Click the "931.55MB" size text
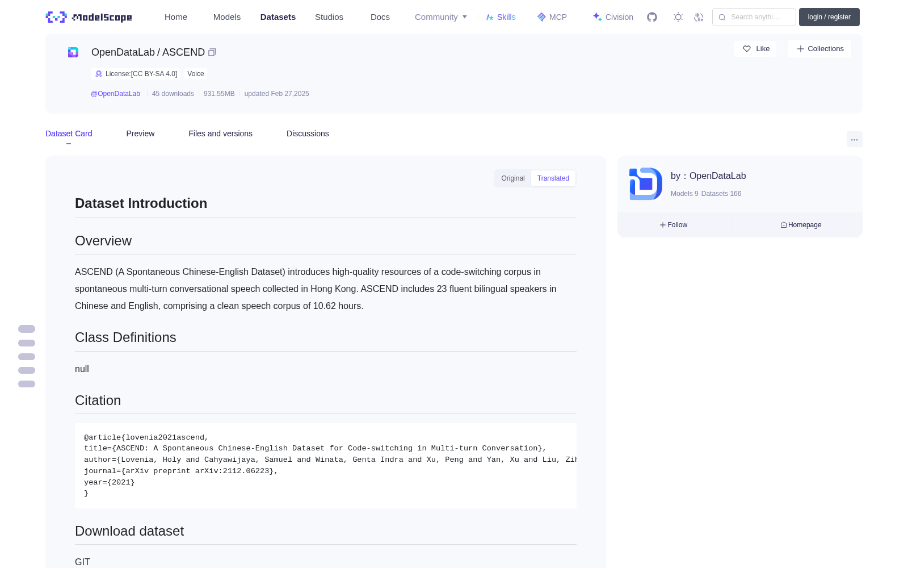The image size is (908, 568). point(219,94)
